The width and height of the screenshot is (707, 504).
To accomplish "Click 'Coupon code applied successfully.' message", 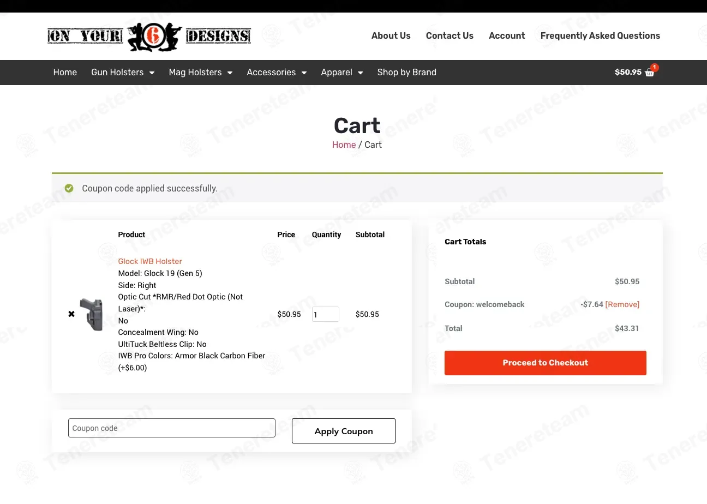I will (149, 188).
